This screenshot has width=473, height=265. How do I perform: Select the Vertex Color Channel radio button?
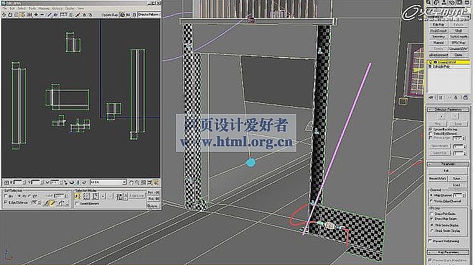click(x=431, y=201)
